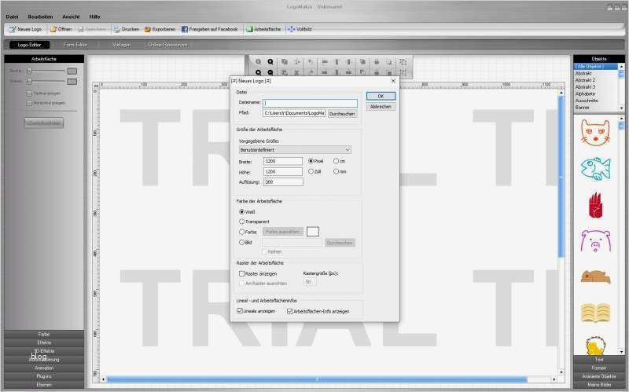Print using the Drucken icon

116,29
